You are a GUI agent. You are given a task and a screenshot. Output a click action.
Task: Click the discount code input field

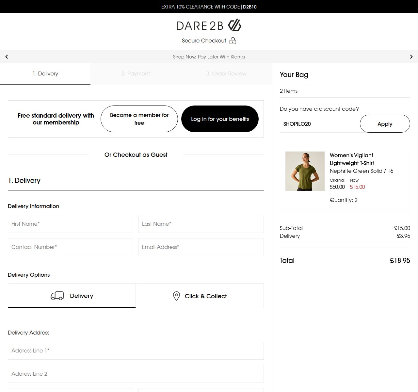point(320,124)
